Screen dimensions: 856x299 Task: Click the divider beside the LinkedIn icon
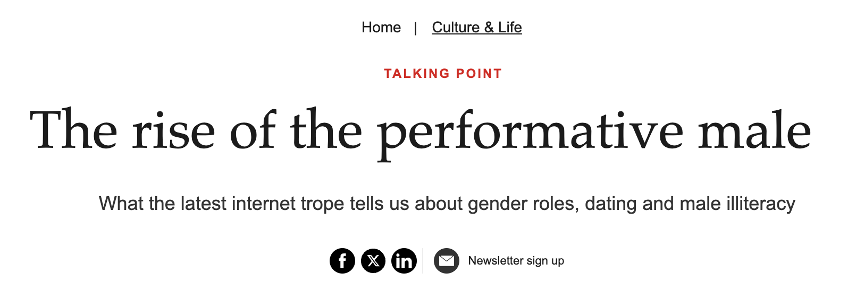click(x=423, y=261)
